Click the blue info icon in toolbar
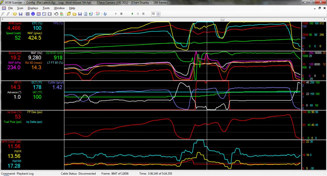 click(x=105, y=14)
